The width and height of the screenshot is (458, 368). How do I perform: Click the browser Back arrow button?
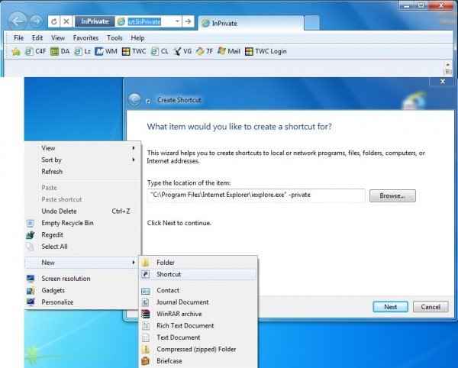(x=18, y=21)
